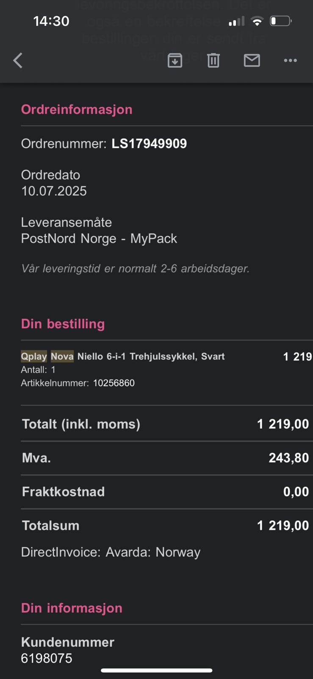Archive this email with the box icon
This screenshot has height=679, width=313.
click(175, 61)
